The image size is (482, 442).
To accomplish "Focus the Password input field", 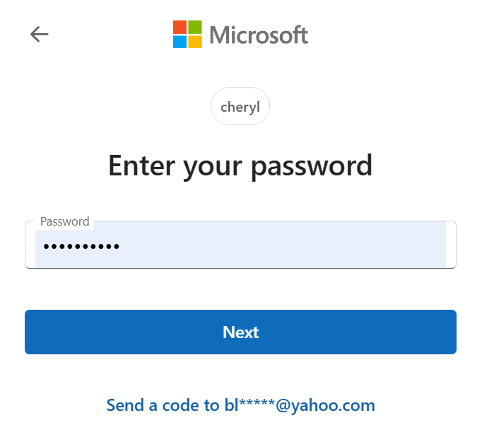I will coord(240,245).
